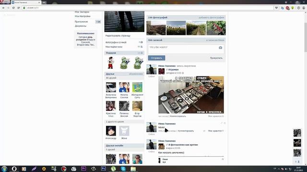
Task: Open Мои Закладки in left menu
Action: (82, 12)
